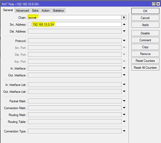Click the In. Interface List input field

pyautogui.click(x=75, y=85)
